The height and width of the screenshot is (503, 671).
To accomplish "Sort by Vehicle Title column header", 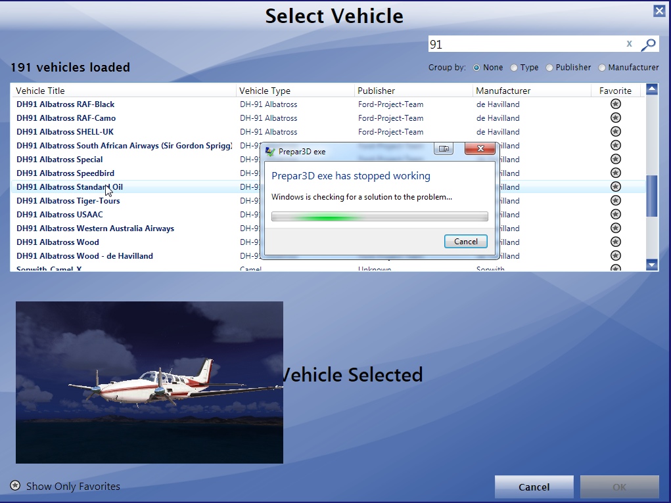I will [x=124, y=91].
